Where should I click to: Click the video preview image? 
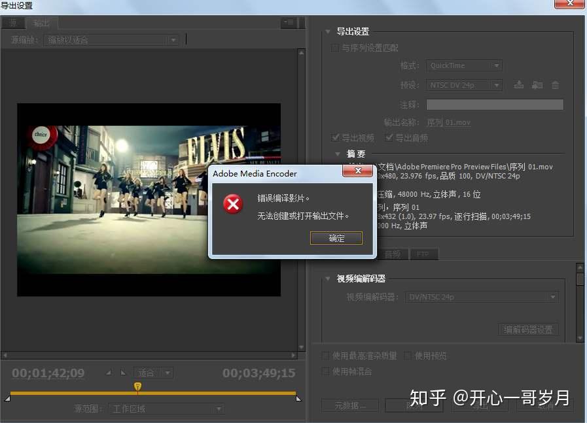149,199
